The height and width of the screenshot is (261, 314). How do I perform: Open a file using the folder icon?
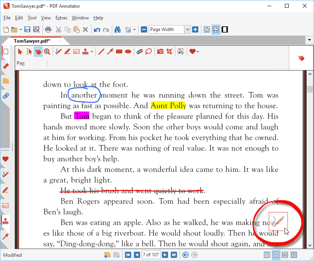pyautogui.click(x=14, y=29)
